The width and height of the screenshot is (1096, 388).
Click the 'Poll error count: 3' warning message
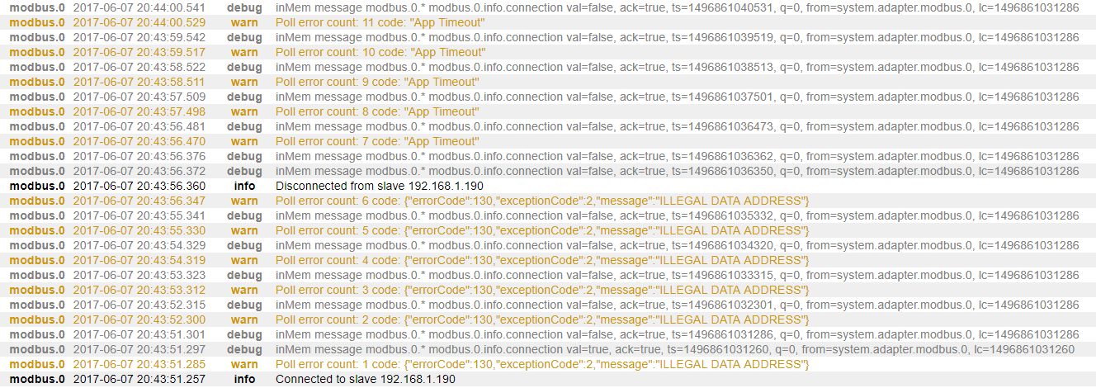542,290
